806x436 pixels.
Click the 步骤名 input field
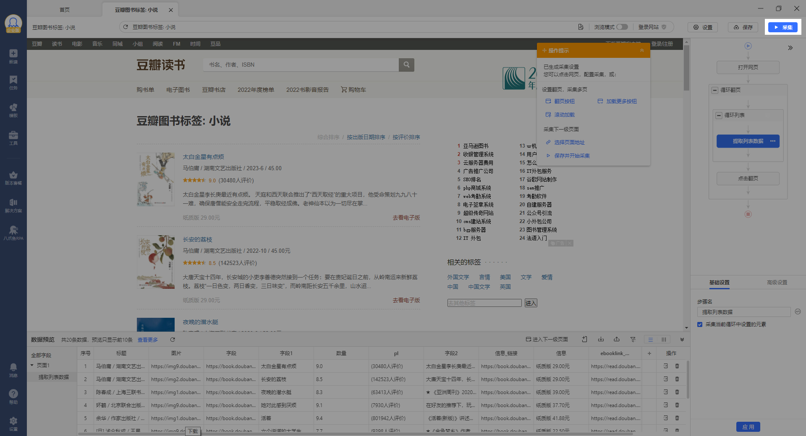(743, 312)
